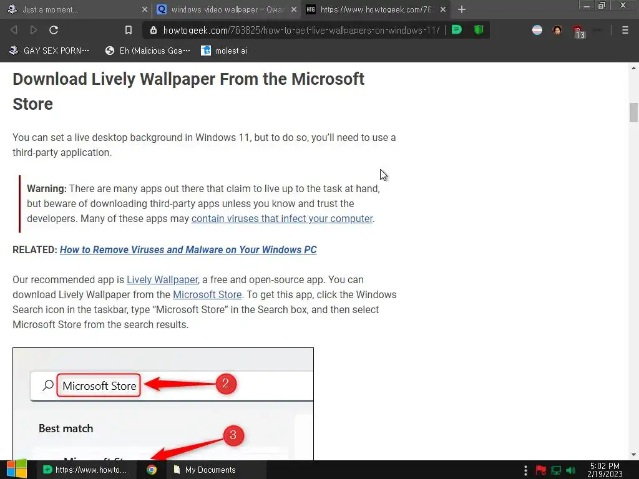Viewport: 639px width, 479px height.
Task: Click the red flag tray icon
Action: click(x=541, y=470)
